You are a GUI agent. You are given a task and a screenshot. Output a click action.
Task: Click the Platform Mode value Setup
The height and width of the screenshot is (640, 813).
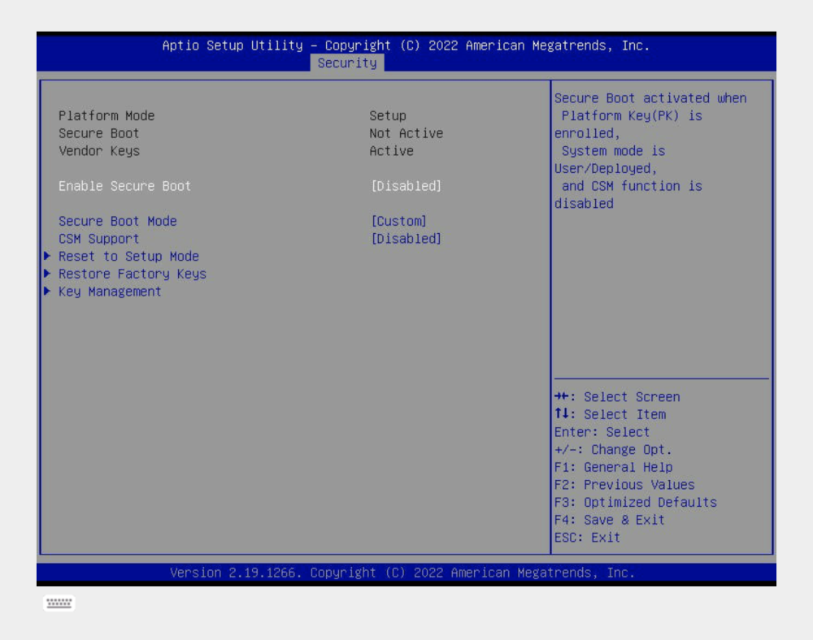pos(388,115)
